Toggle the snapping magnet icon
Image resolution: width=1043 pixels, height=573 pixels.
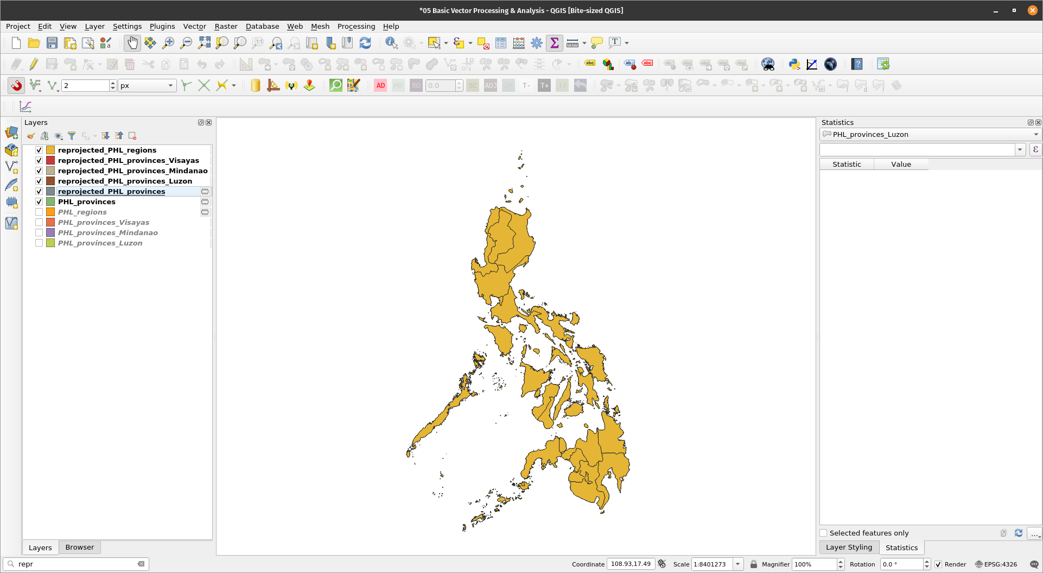(x=16, y=85)
